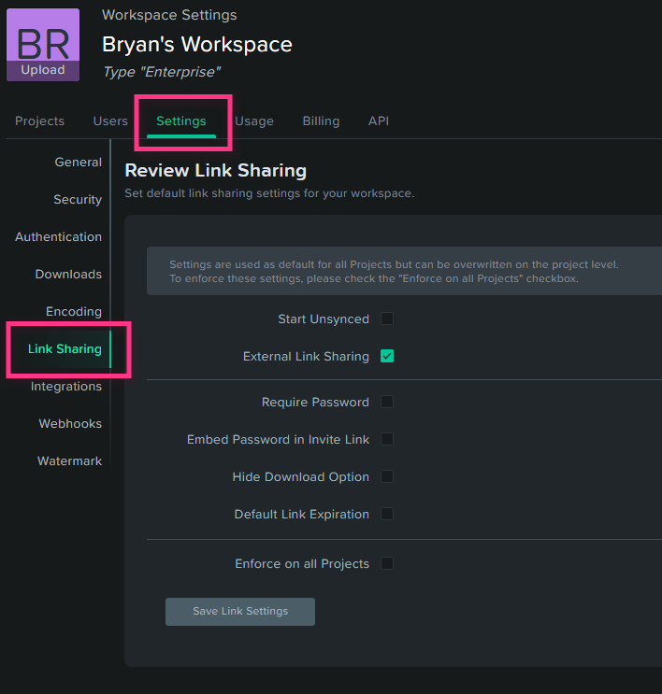
Task: Open Watermark settings section
Action: coord(69,461)
